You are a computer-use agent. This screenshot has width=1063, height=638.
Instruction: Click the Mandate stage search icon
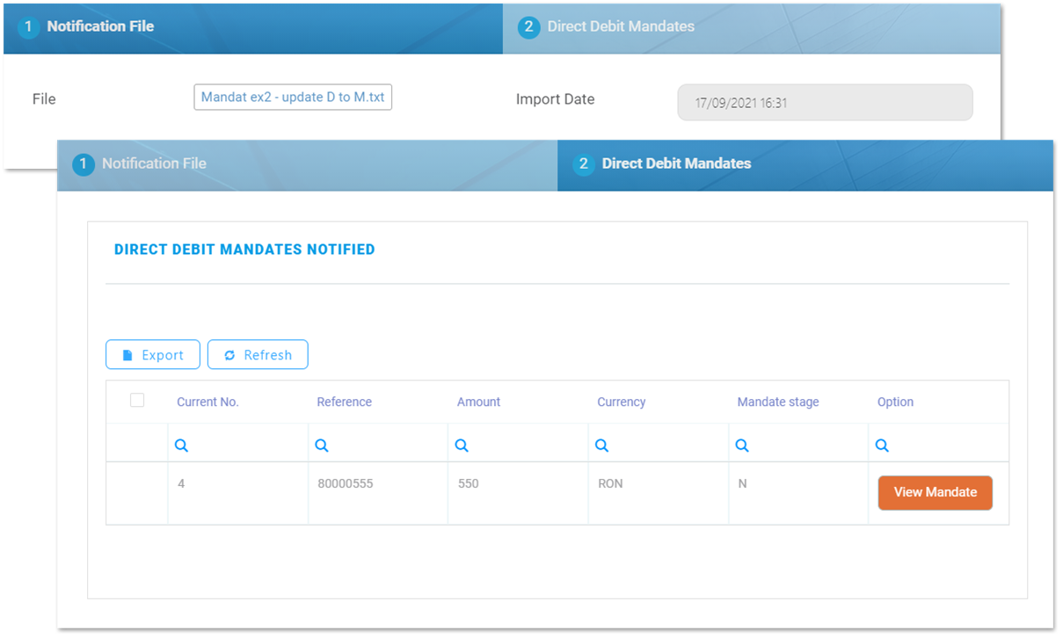coord(741,446)
